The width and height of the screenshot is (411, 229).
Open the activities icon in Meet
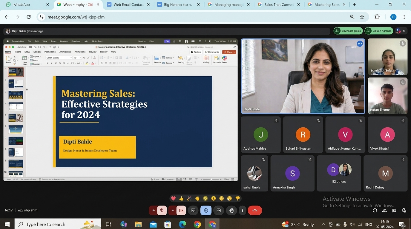[404, 211]
